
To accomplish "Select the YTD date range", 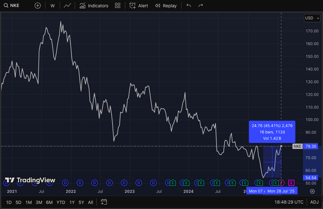I will [x=61, y=202].
